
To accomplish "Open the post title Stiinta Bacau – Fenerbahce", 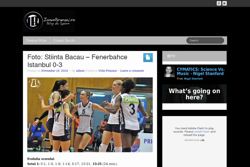I will coord(77,61).
